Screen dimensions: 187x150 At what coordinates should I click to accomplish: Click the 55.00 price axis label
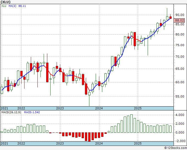click(x=180, y=96)
